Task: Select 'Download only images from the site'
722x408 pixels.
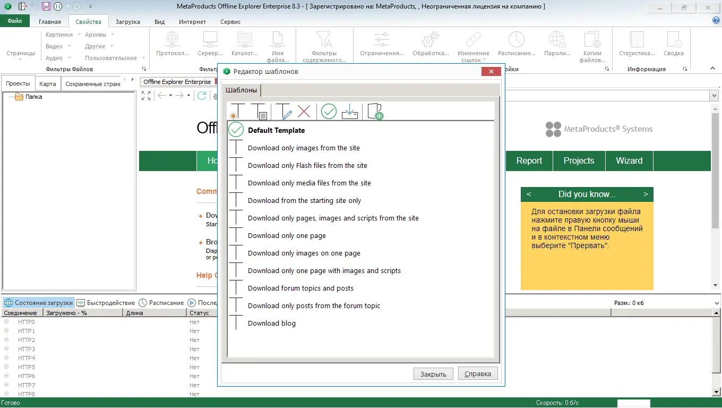Action: 360,148
